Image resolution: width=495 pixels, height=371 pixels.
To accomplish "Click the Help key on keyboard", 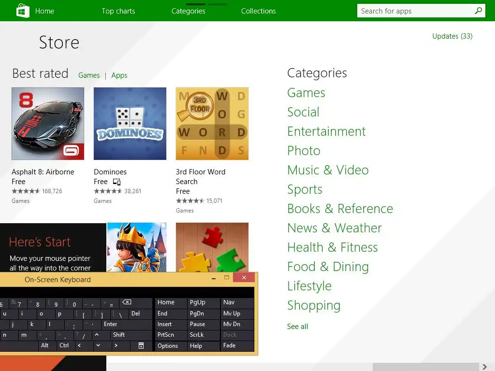I will click(x=204, y=346).
